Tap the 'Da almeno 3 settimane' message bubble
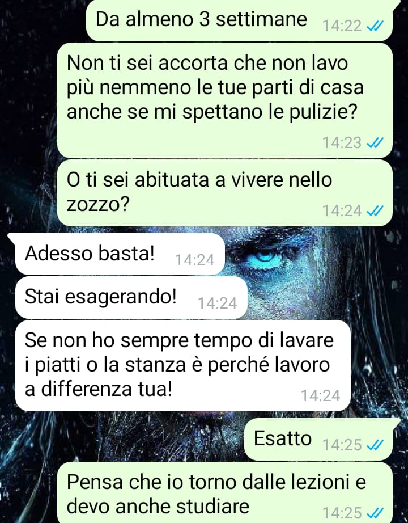Viewport: 408px width, 523px height. (x=239, y=20)
